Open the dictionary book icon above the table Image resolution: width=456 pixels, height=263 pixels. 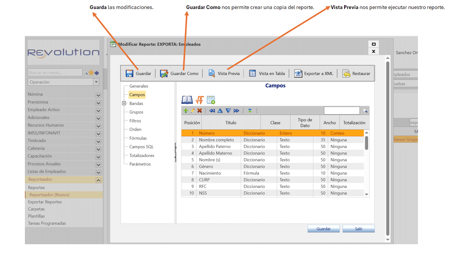click(187, 100)
